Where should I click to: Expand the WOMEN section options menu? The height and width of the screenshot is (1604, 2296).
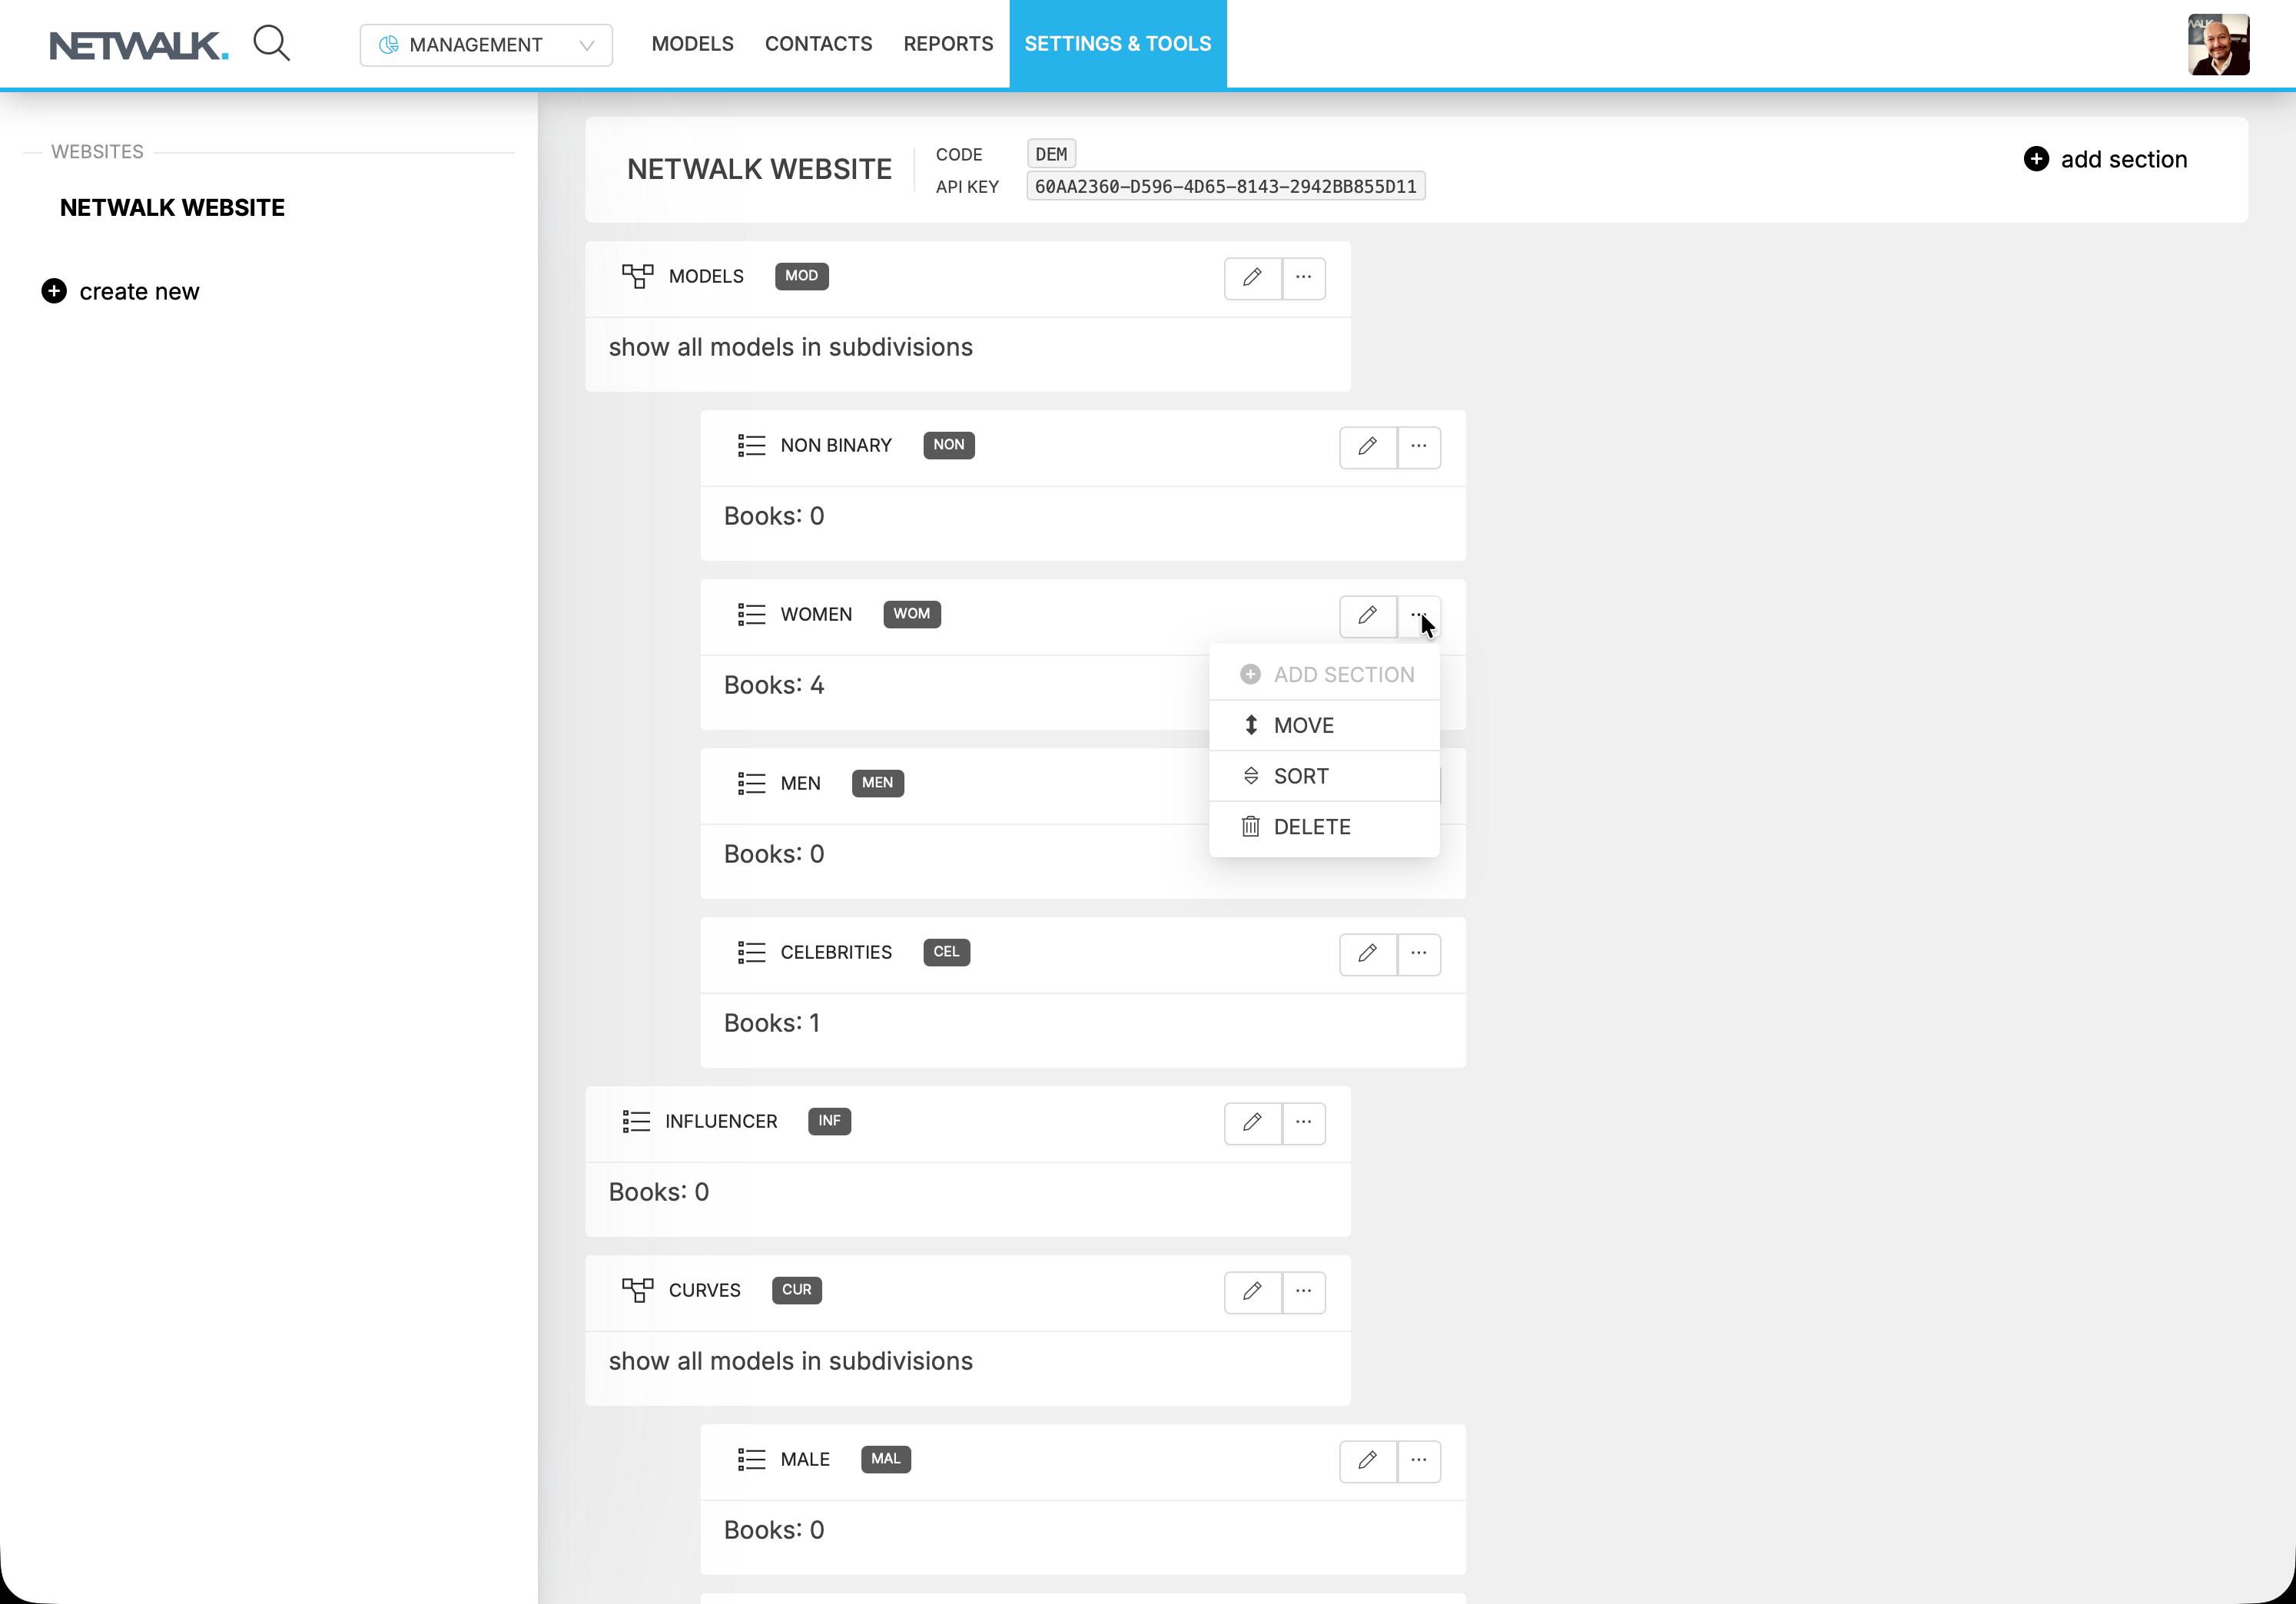click(x=1419, y=617)
